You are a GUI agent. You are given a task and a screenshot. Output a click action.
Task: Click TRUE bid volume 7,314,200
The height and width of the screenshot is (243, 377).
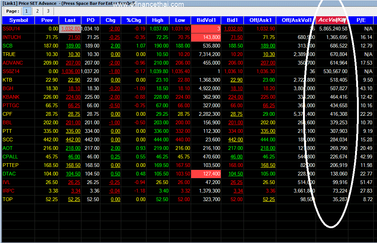[x=209, y=54]
